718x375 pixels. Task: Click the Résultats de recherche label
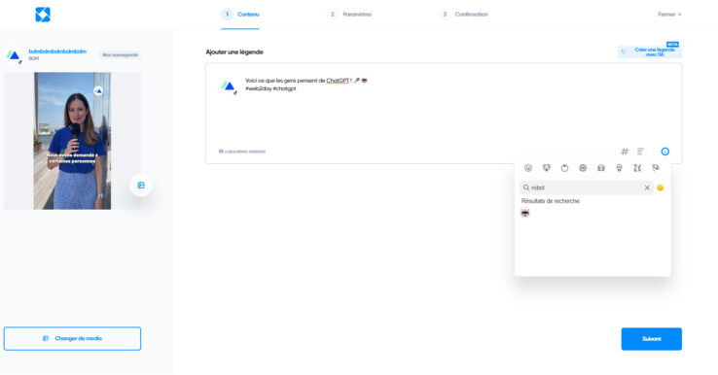point(550,201)
